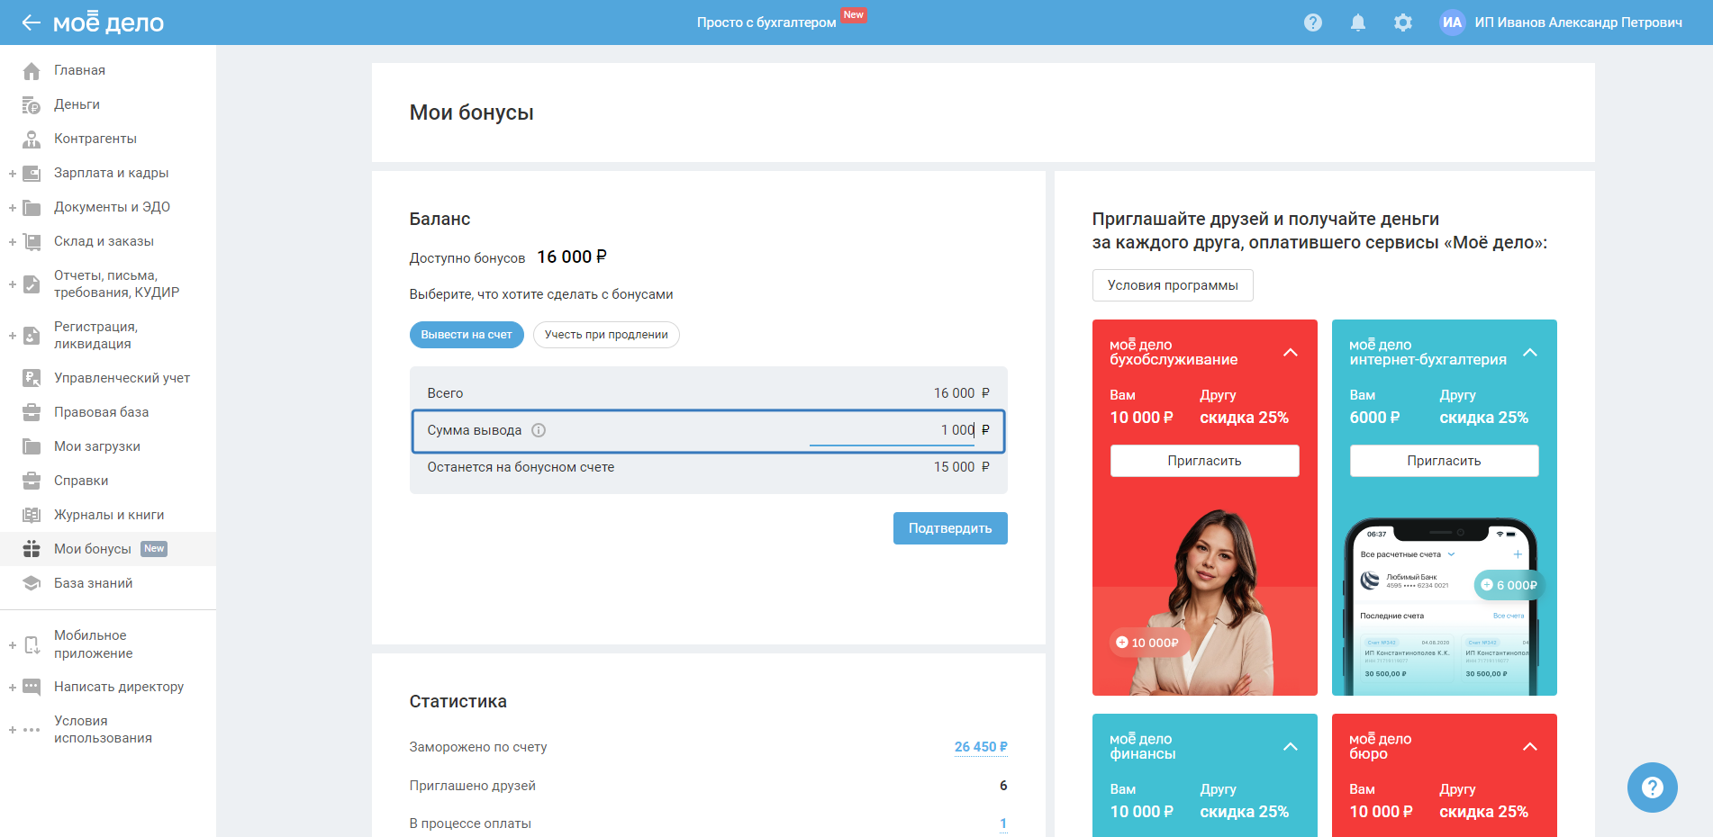This screenshot has height=837, width=1713.
Task: Open notifications bell icon
Action: (1358, 22)
